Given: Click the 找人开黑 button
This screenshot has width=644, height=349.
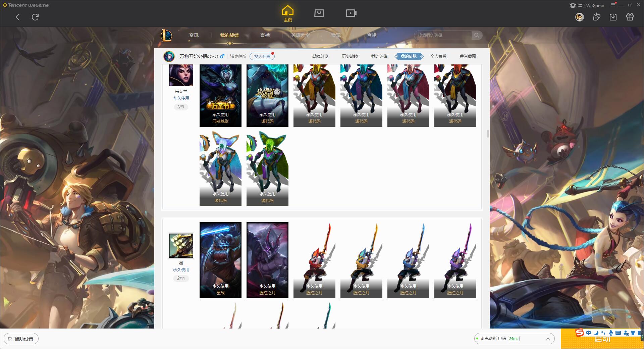Looking at the screenshot, I should click(262, 56).
